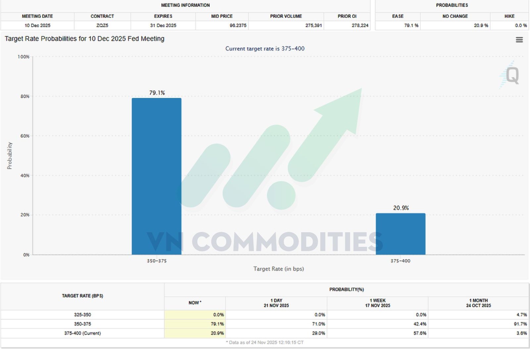Click the MID PRICE value 96.2375
Image resolution: width=530 pixels, height=349 pixels.
238,25
